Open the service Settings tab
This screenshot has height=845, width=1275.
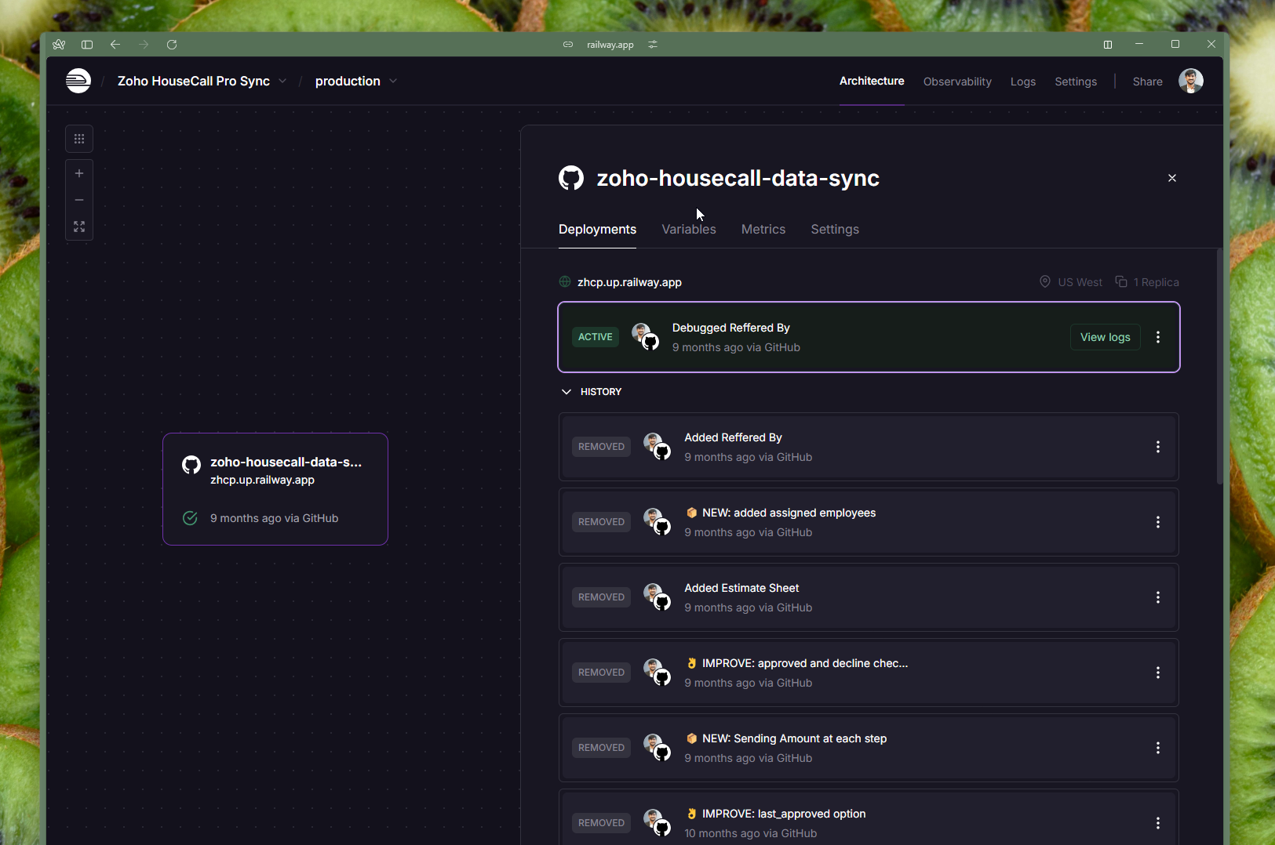pyautogui.click(x=835, y=230)
